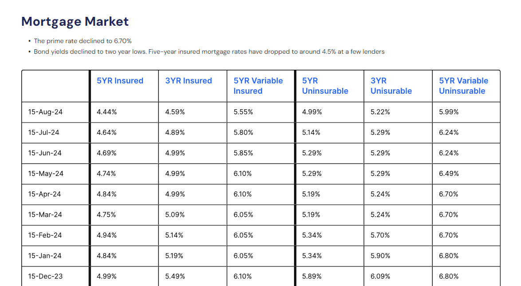Click the bond yields declined bullet text
The width and height of the screenshot is (521, 286).
coord(209,52)
